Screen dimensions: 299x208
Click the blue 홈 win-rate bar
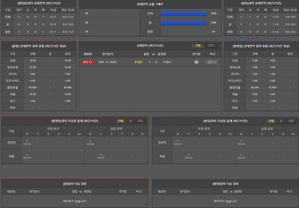[x=183, y=23]
